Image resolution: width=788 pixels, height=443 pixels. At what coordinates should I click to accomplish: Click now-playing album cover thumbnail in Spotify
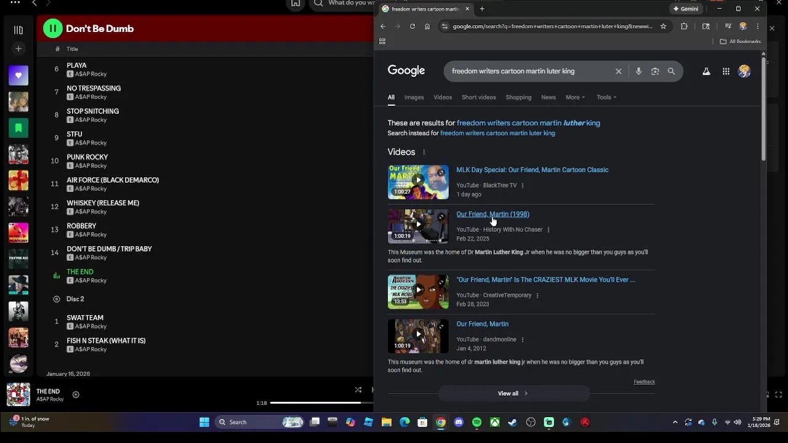pos(18,394)
